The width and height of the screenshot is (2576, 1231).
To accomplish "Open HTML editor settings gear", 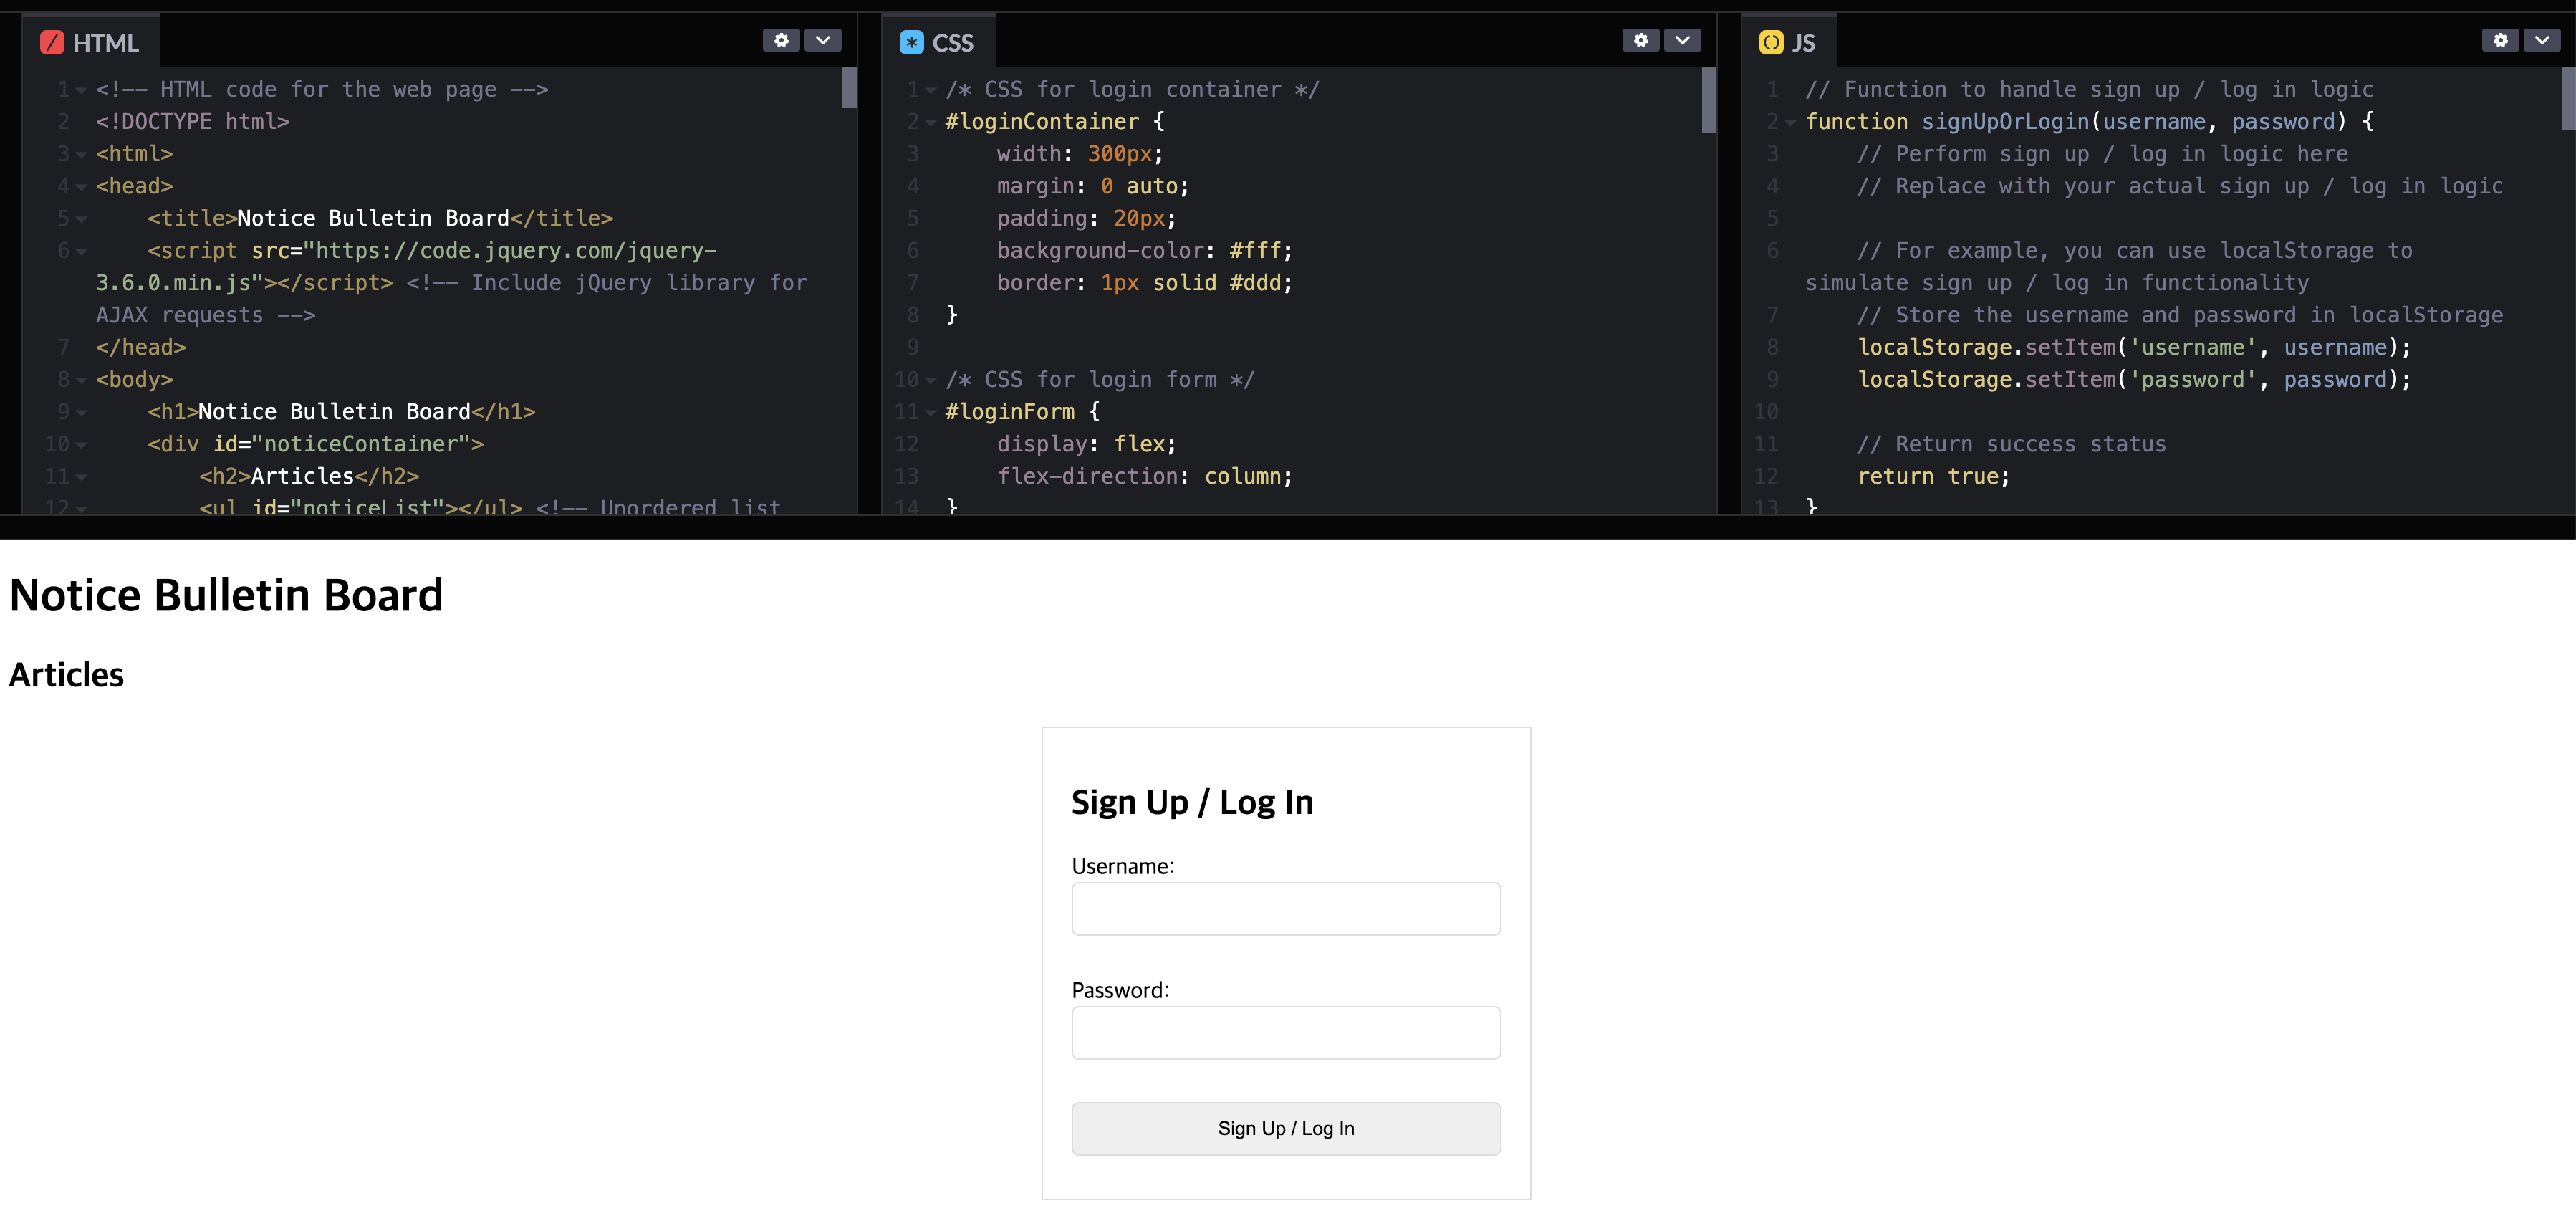I will 781,40.
